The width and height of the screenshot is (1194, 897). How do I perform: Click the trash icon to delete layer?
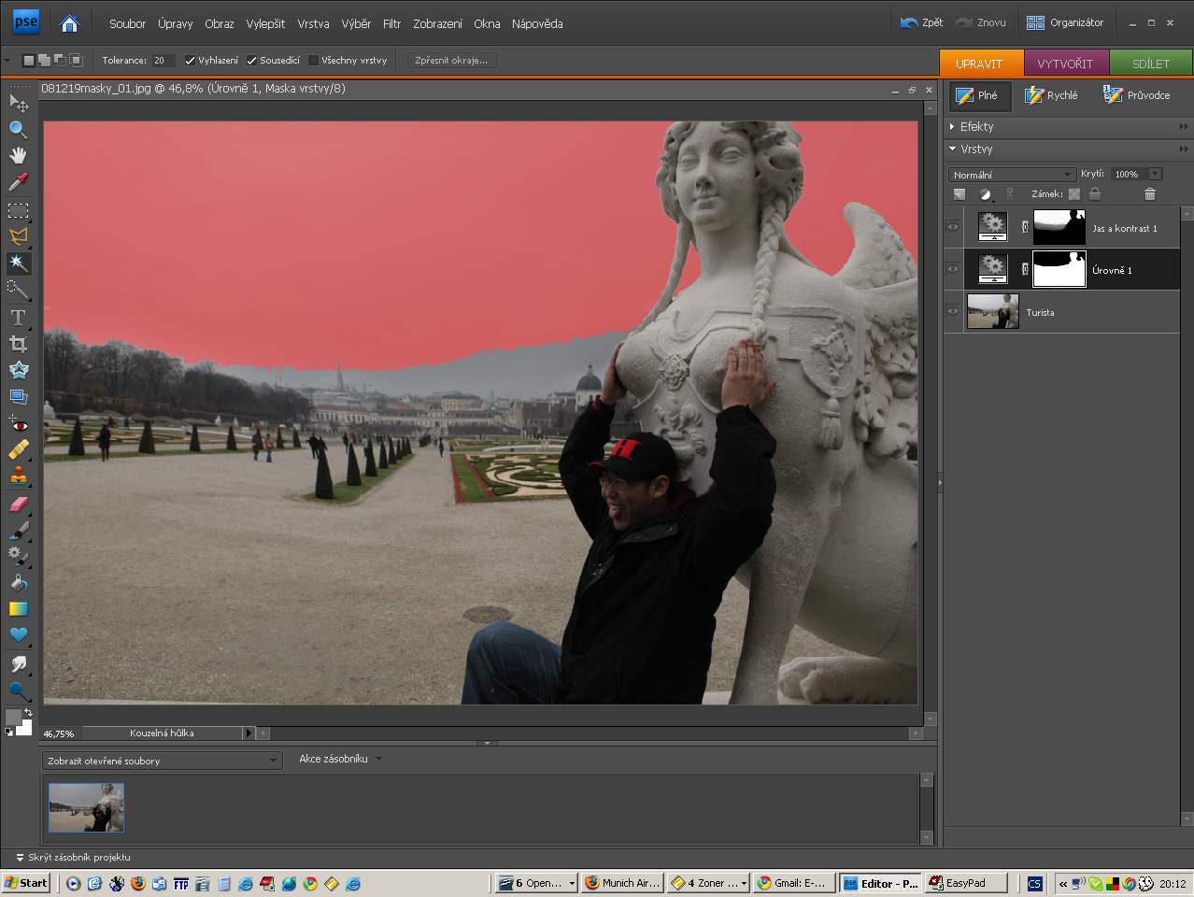[1149, 194]
